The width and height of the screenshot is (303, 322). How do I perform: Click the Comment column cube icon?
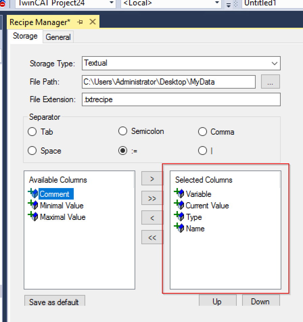coord(33,193)
